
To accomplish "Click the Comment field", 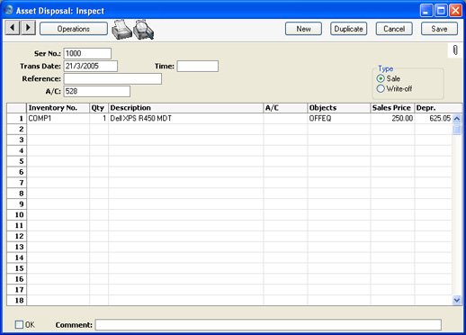I will click(268, 325).
